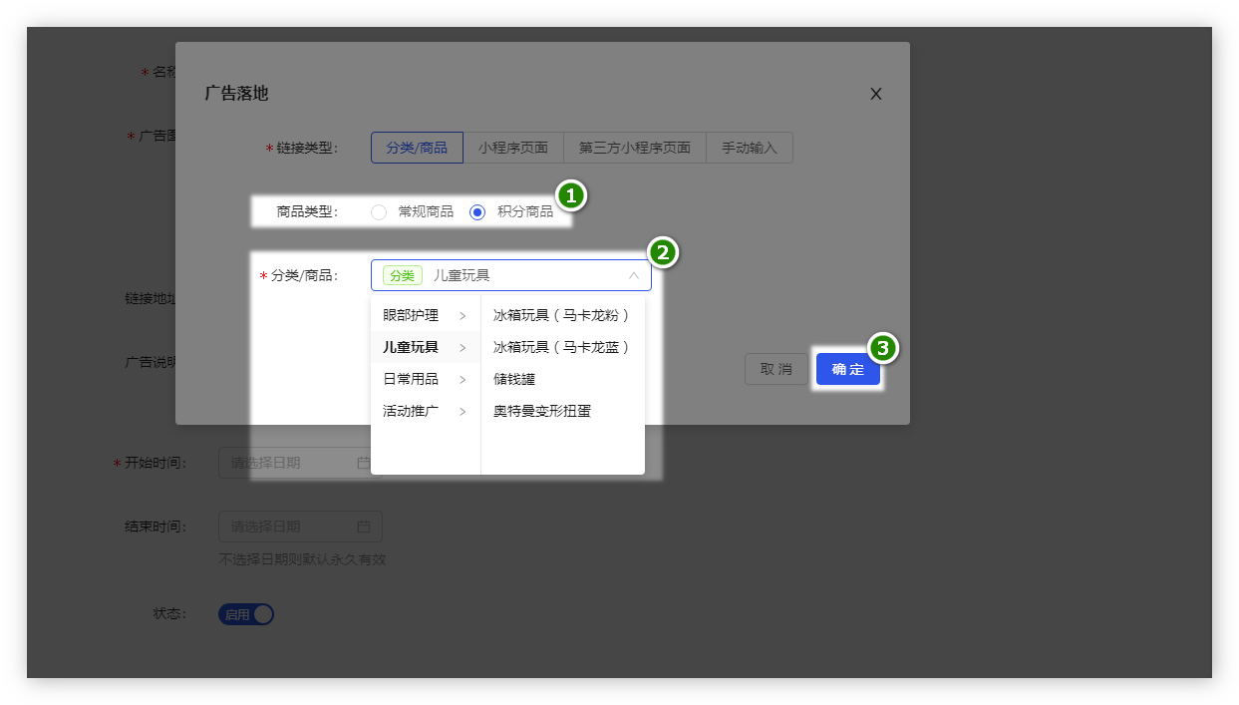Pick 奥特曼变形扭蛋 product

(x=563, y=411)
